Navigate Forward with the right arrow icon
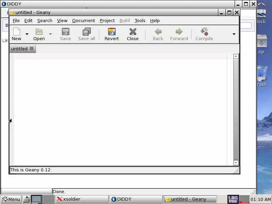The image size is (272, 204). [x=179, y=32]
